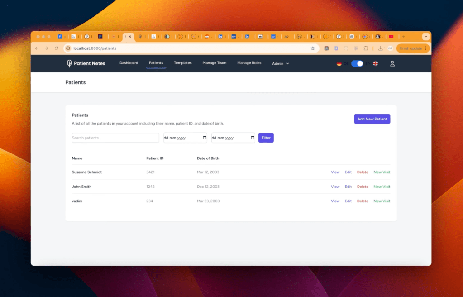Click the first dd.mm.yyyy date field
Screen dimensions: 463x297
click(185, 138)
